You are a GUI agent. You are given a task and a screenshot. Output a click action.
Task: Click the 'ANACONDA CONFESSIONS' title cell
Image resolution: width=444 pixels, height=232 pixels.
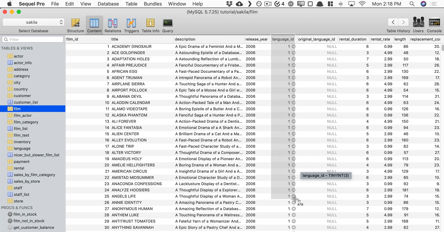coord(137,184)
